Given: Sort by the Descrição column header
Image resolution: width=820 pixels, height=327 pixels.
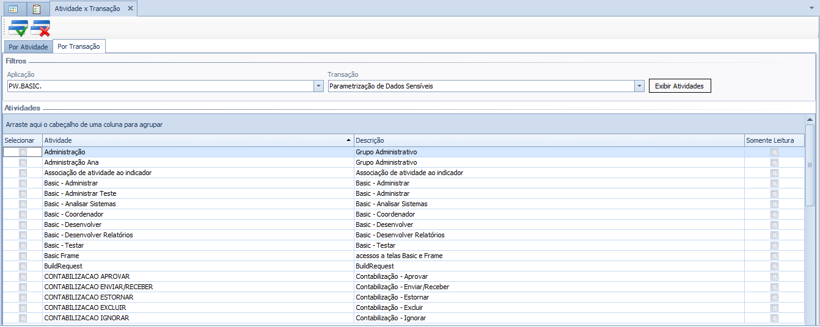Looking at the screenshot, I should click(548, 140).
